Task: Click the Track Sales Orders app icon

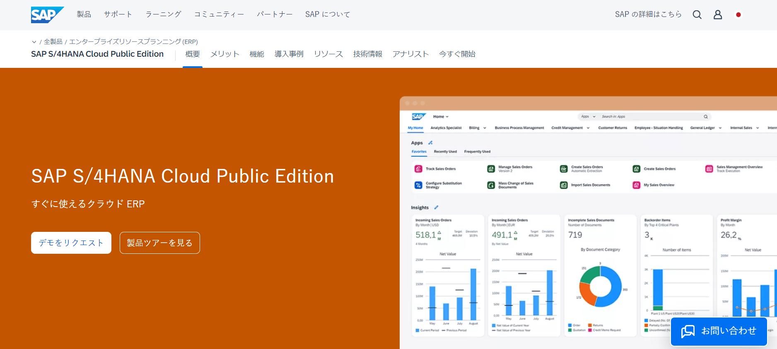Action: [x=418, y=169]
